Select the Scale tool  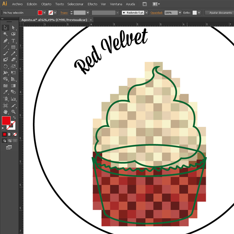click(13, 66)
